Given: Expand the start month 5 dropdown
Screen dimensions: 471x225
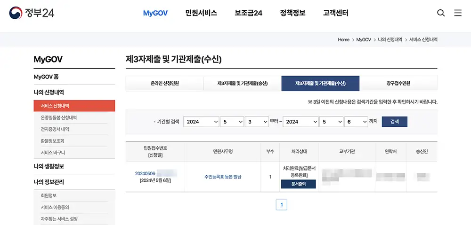Looking at the screenshot, I should click(x=232, y=122).
